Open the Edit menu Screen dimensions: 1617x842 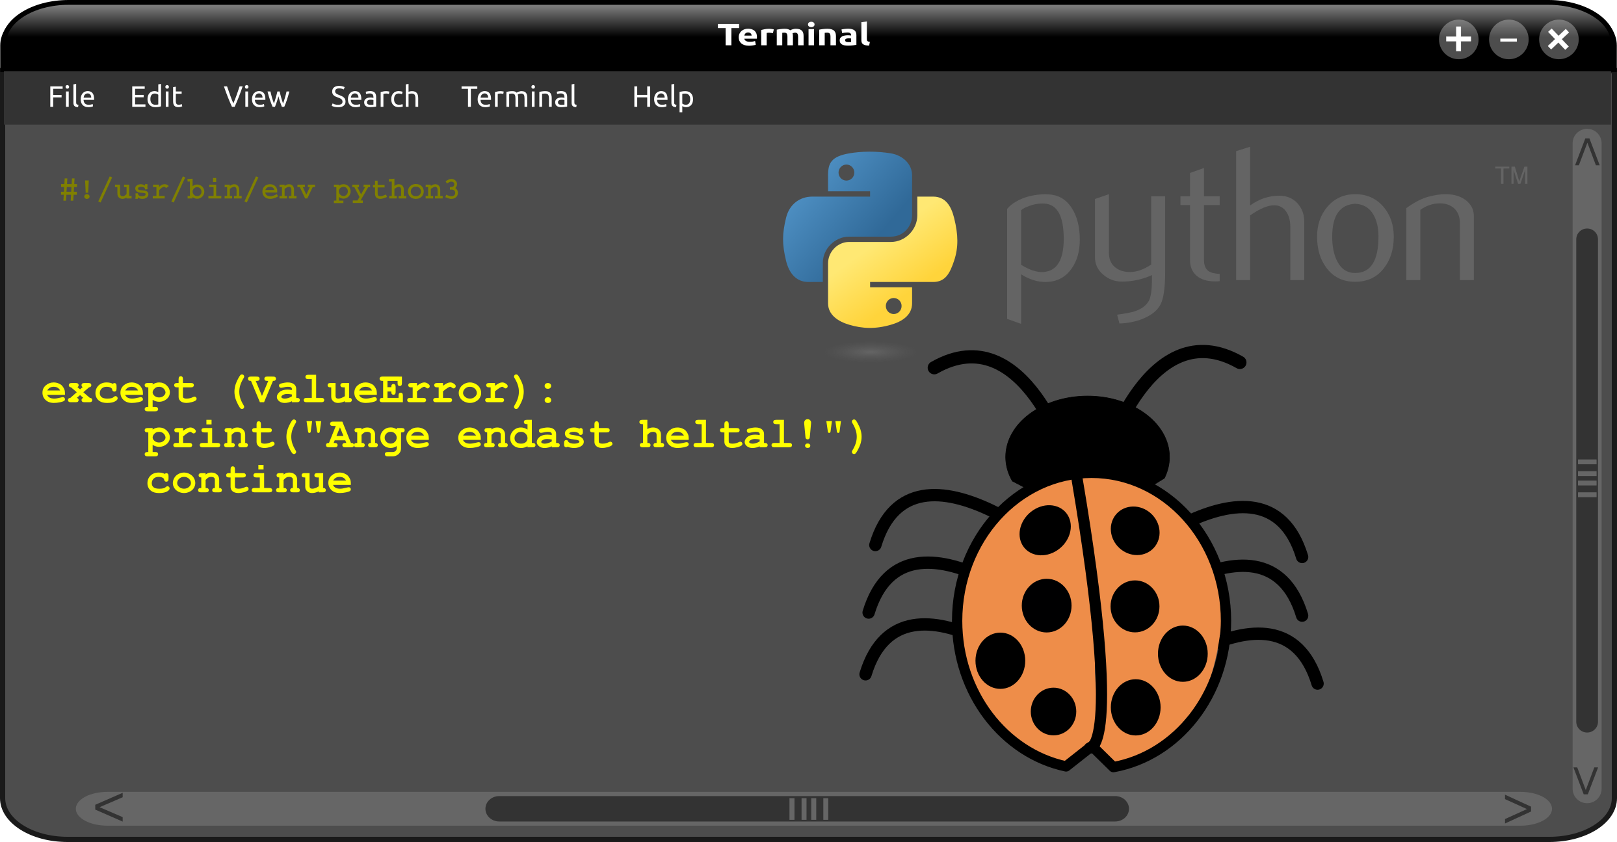click(x=156, y=97)
